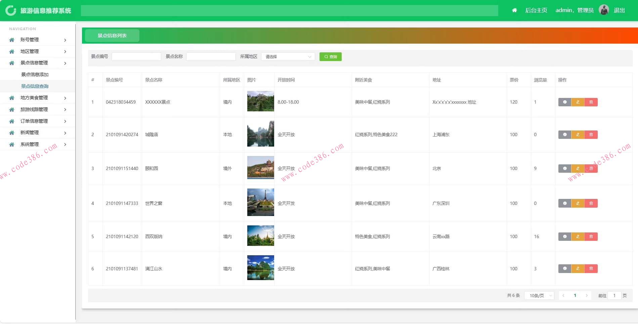Click view icon for XXXXXX景点 row

tap(564, 102)
